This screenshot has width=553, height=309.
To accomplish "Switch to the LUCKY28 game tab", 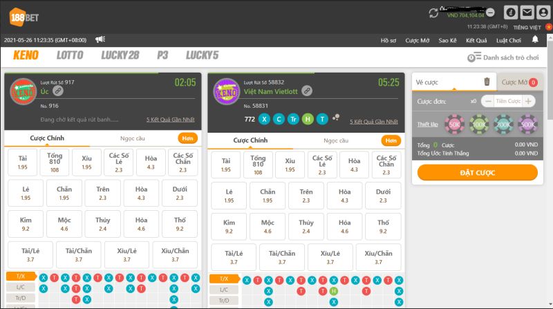I will pos(120,55).
